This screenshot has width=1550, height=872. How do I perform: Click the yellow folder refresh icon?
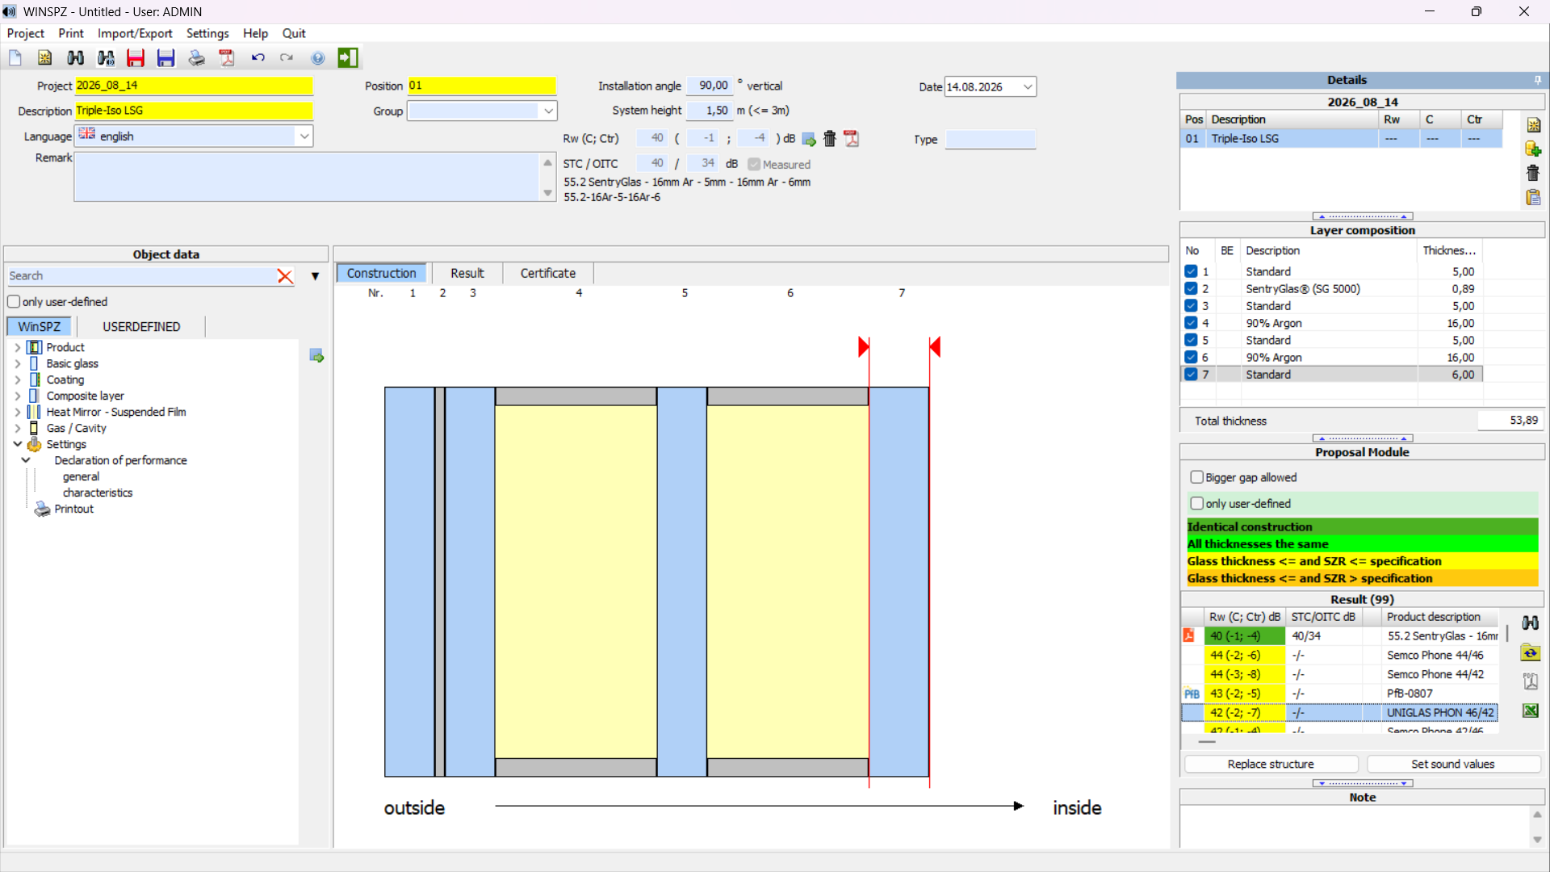click(x=1531, y=652)
